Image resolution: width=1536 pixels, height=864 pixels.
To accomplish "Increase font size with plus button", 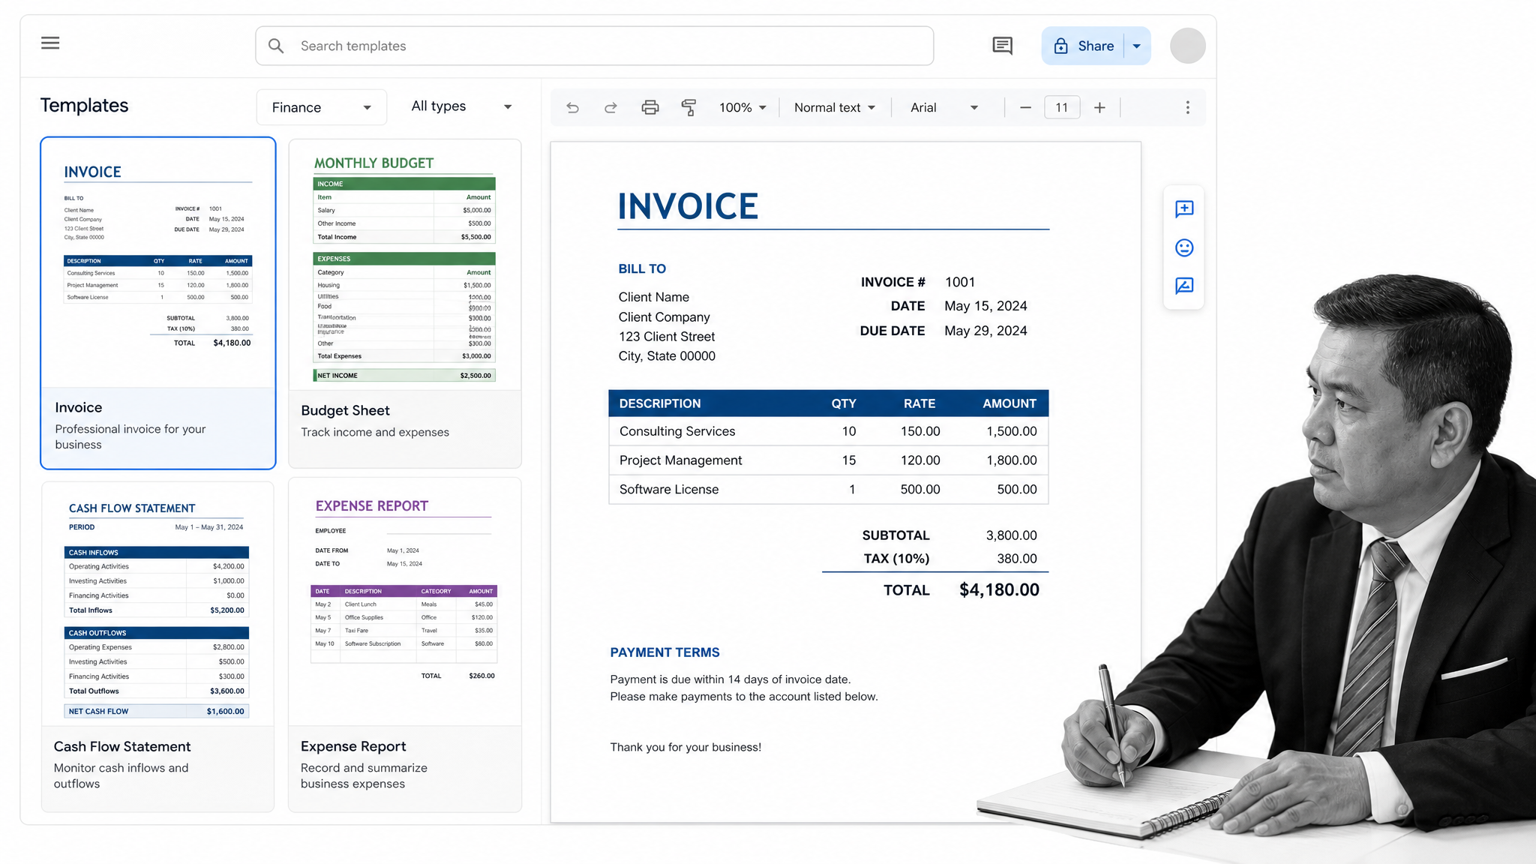I will click(x=1099, y=107).
